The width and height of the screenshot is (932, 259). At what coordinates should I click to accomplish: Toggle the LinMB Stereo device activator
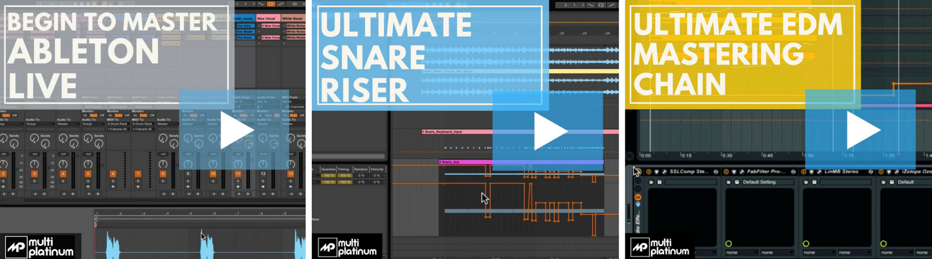804,172
